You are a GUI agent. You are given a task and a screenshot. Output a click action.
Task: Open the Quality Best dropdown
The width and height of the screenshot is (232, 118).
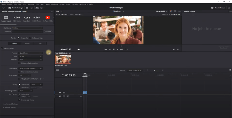click(x=36, y=84)
